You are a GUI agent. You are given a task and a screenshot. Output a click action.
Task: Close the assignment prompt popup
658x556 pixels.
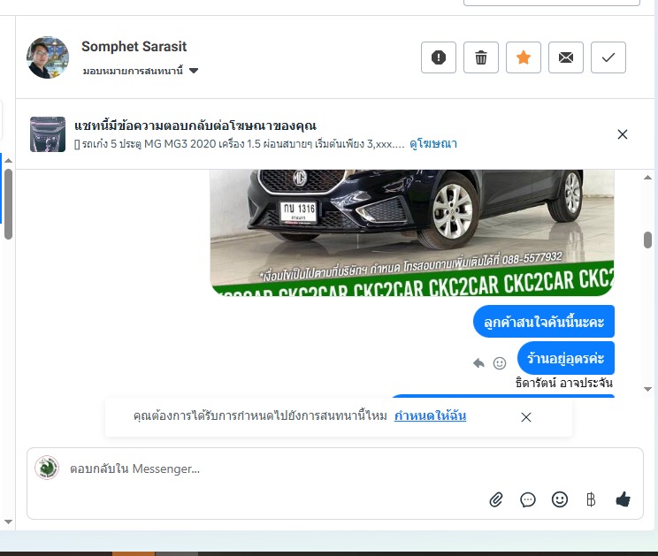click(526, 417)
